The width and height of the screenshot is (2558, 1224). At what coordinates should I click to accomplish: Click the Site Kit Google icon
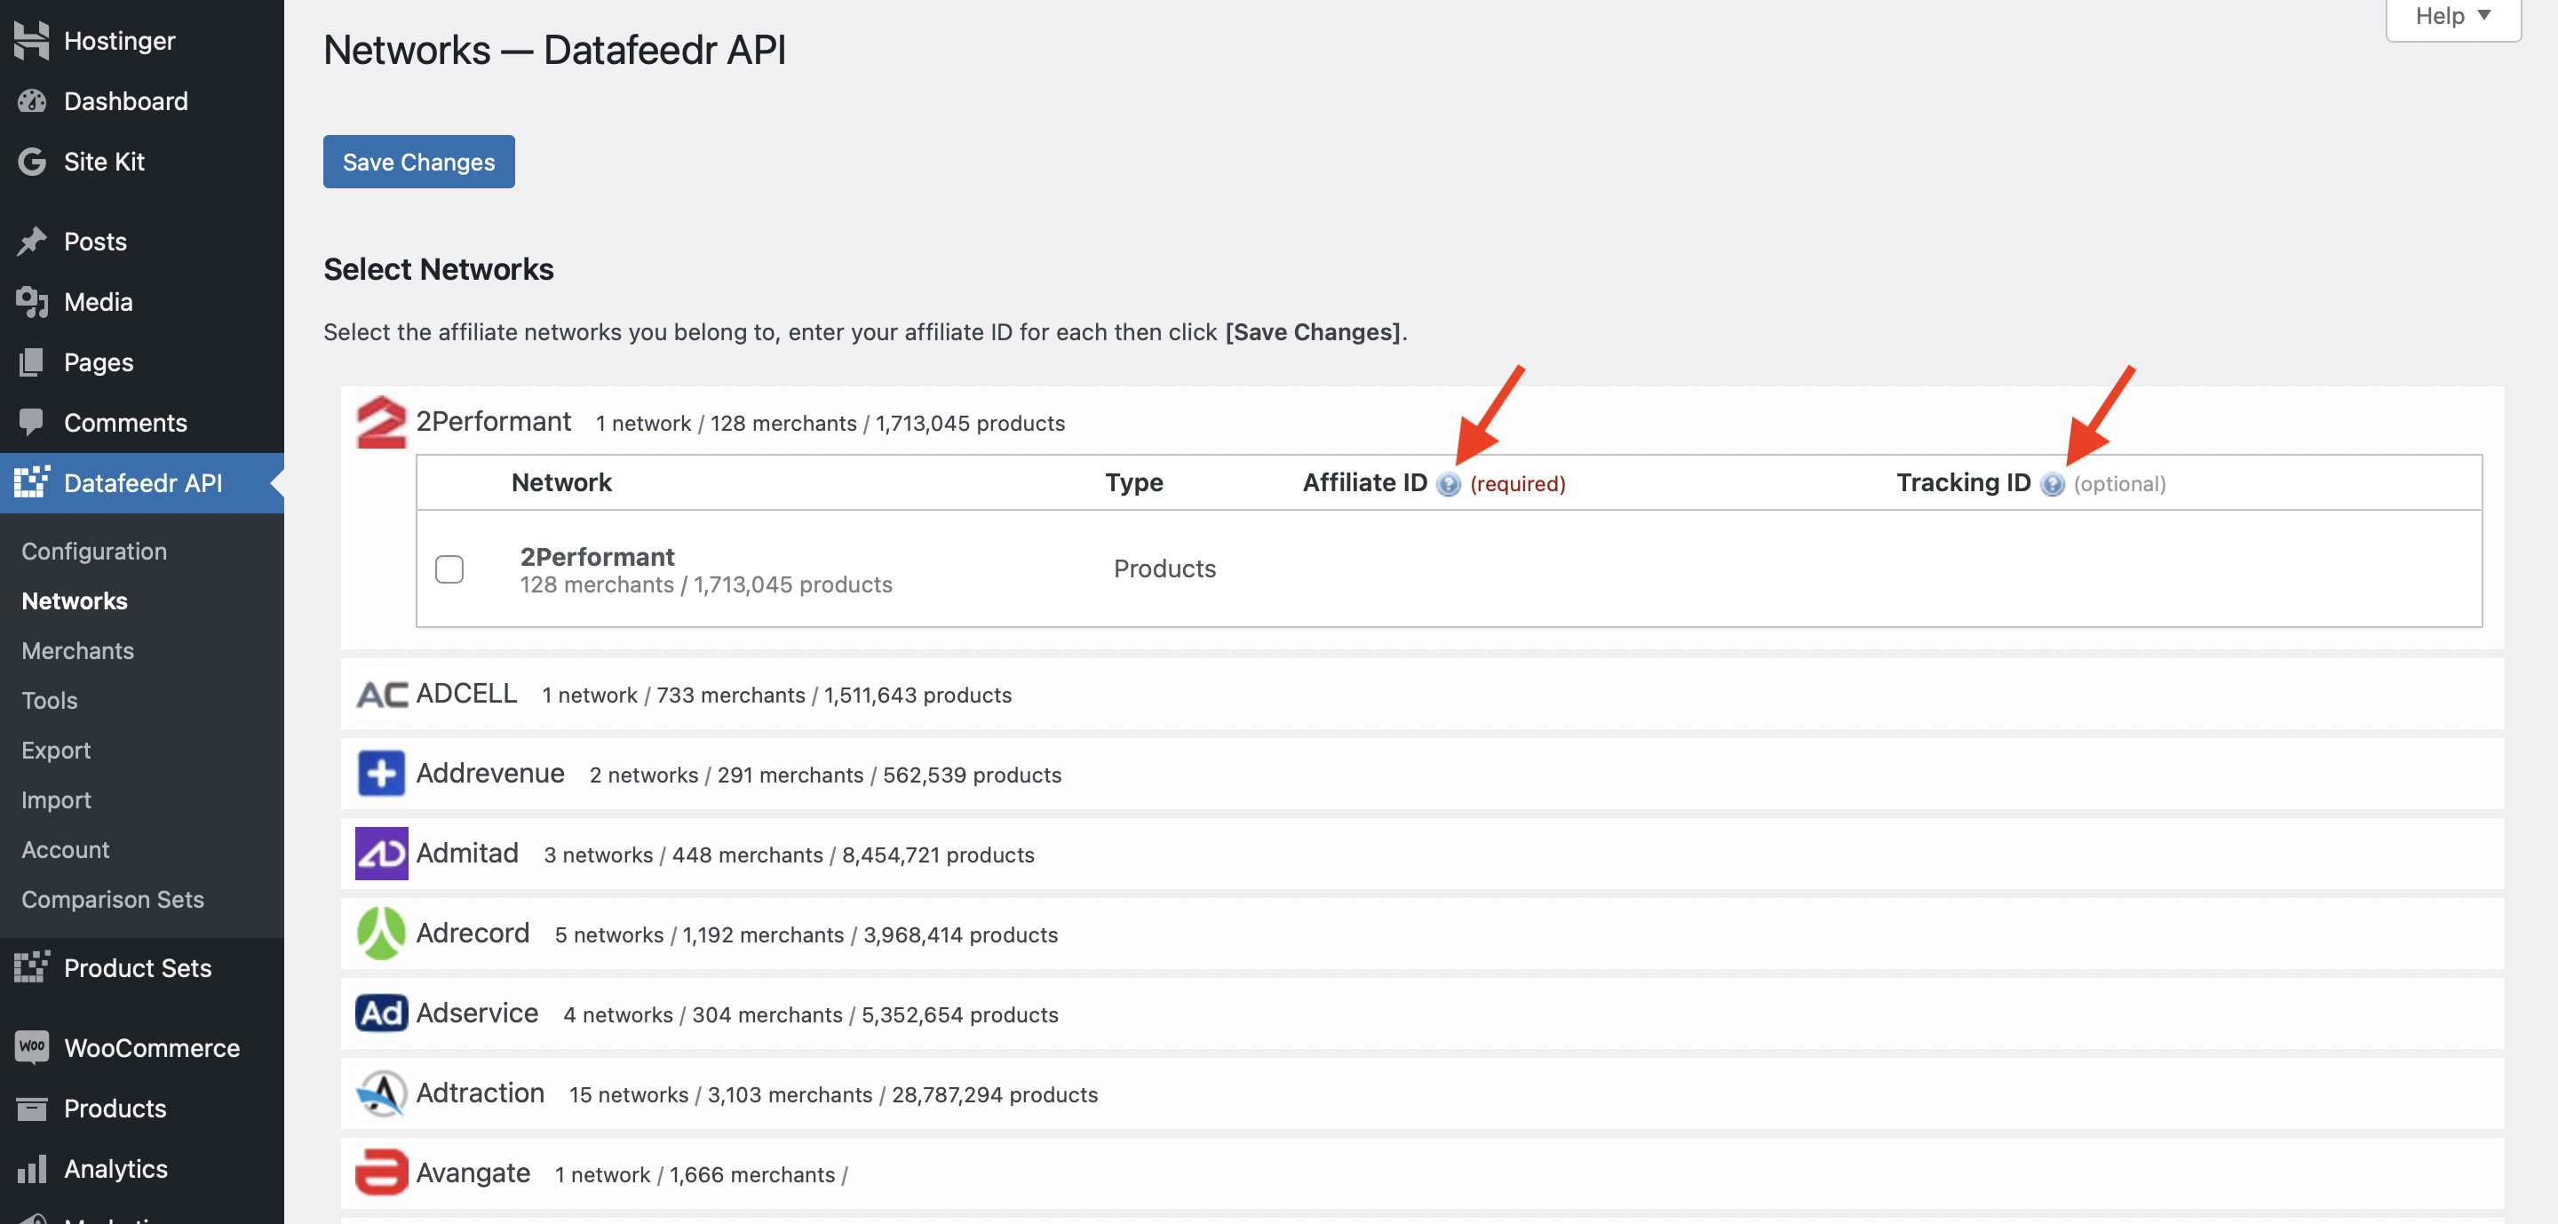pyautogui.click(x=32, y=162)
